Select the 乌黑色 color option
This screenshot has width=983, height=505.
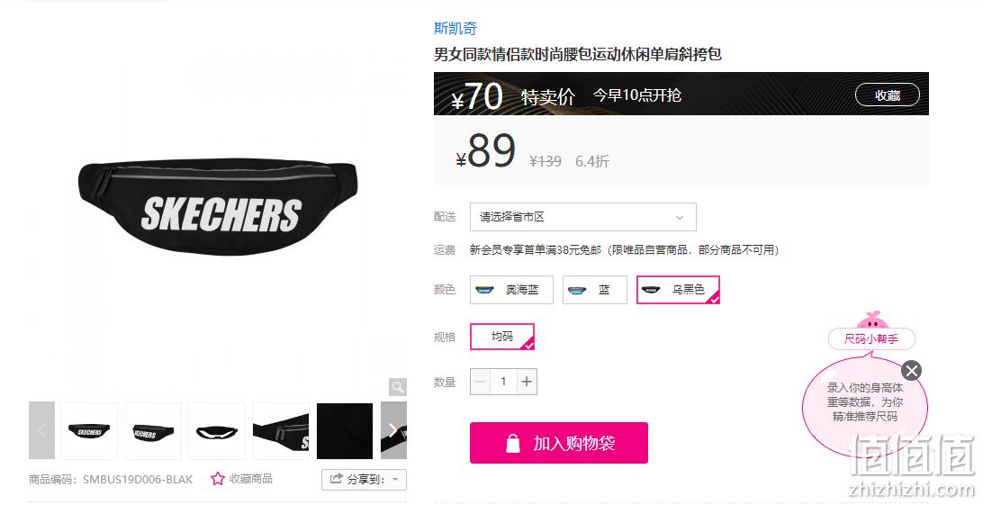click(x=678, y=290)
